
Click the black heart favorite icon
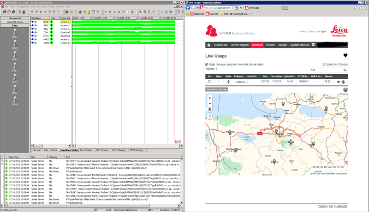click(345, 55)
